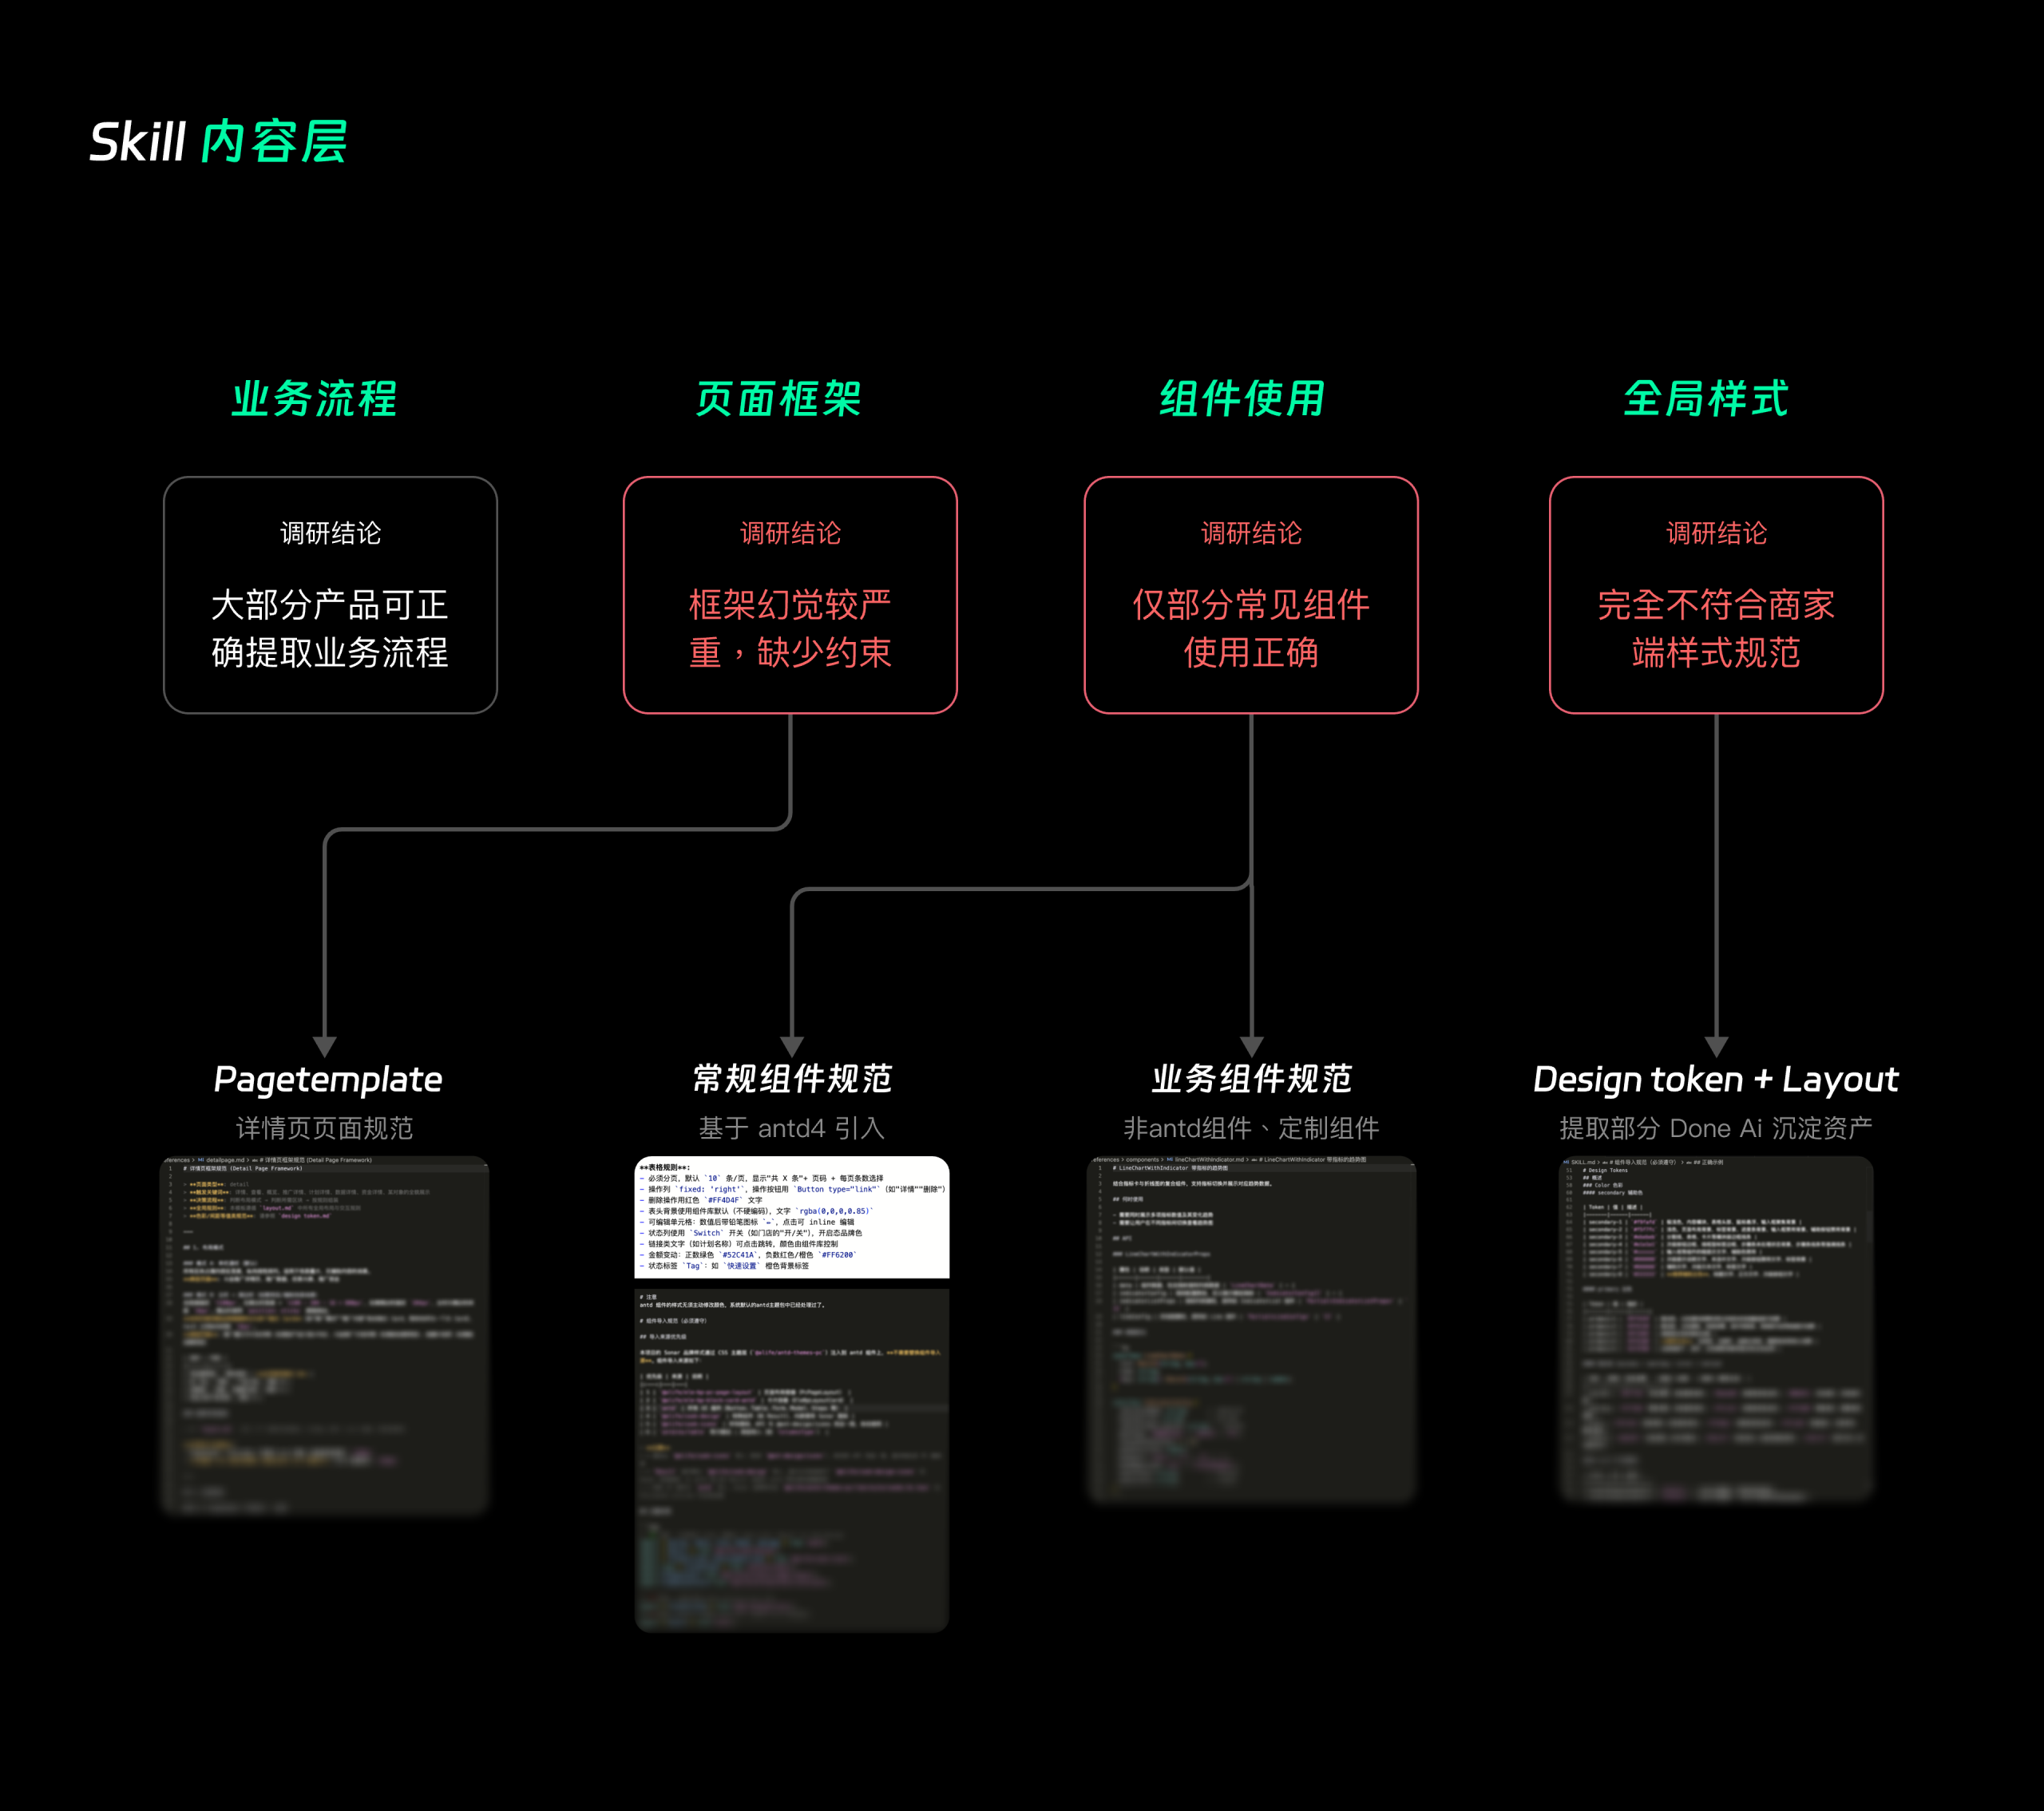Select the 页面框架 column heading
The height and width of the screenshot is (1811, 2044).
pyautogui.click(x=778, y=398)
